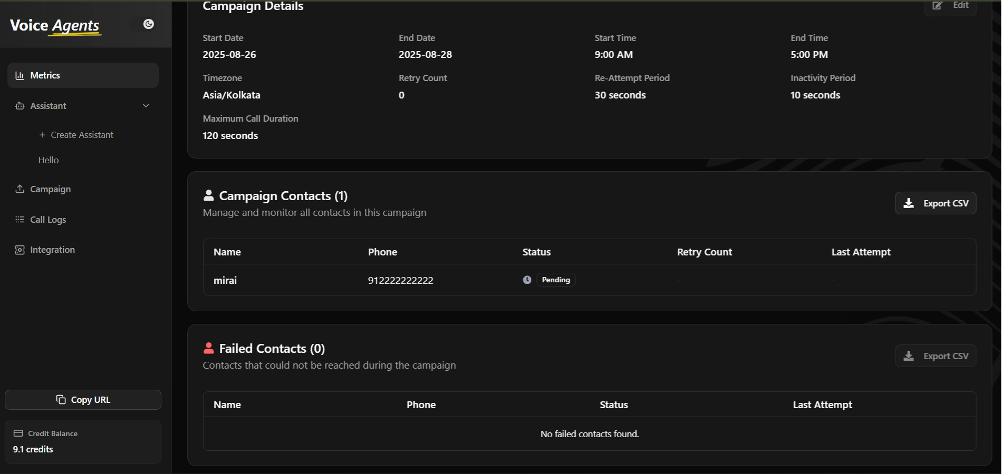Screen dimensions: 1002x474
Task: Open Campaign via the upload-arrow icon
Action: point(20,189)
